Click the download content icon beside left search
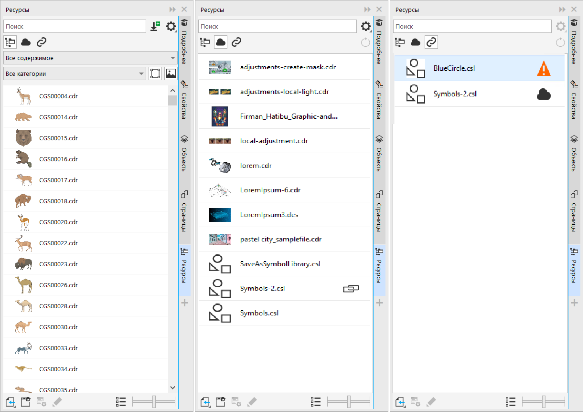 click(154, 27)
